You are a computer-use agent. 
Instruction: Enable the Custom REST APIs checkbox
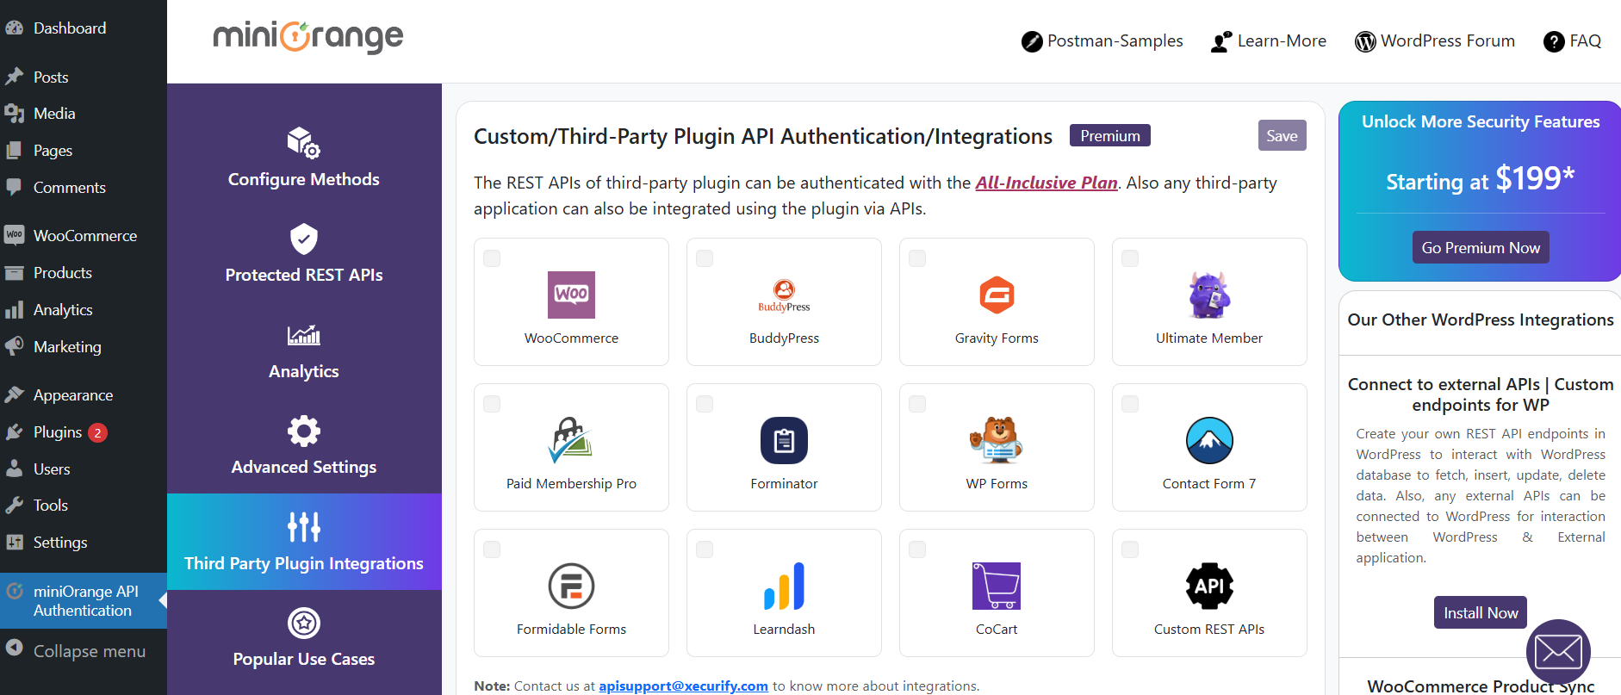(1130, 549)
